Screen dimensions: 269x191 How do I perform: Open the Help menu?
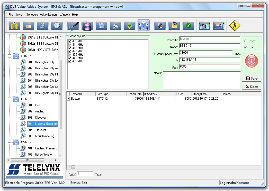pyautogui.click(x=75, y=15)
